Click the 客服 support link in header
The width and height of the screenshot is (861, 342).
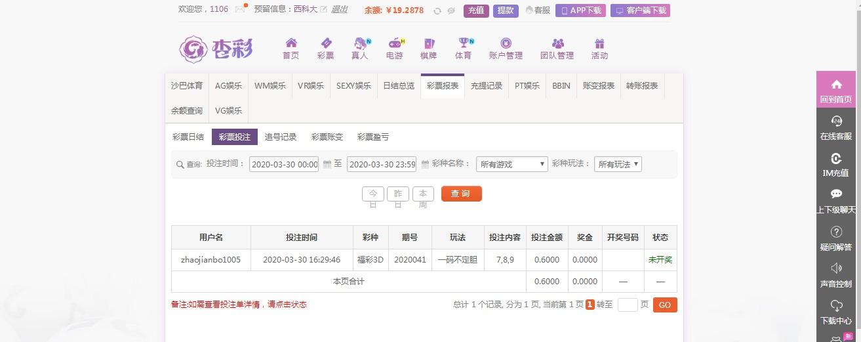(x=538, y=11)
